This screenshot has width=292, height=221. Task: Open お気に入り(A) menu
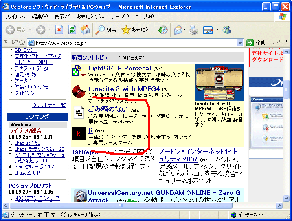91,17
